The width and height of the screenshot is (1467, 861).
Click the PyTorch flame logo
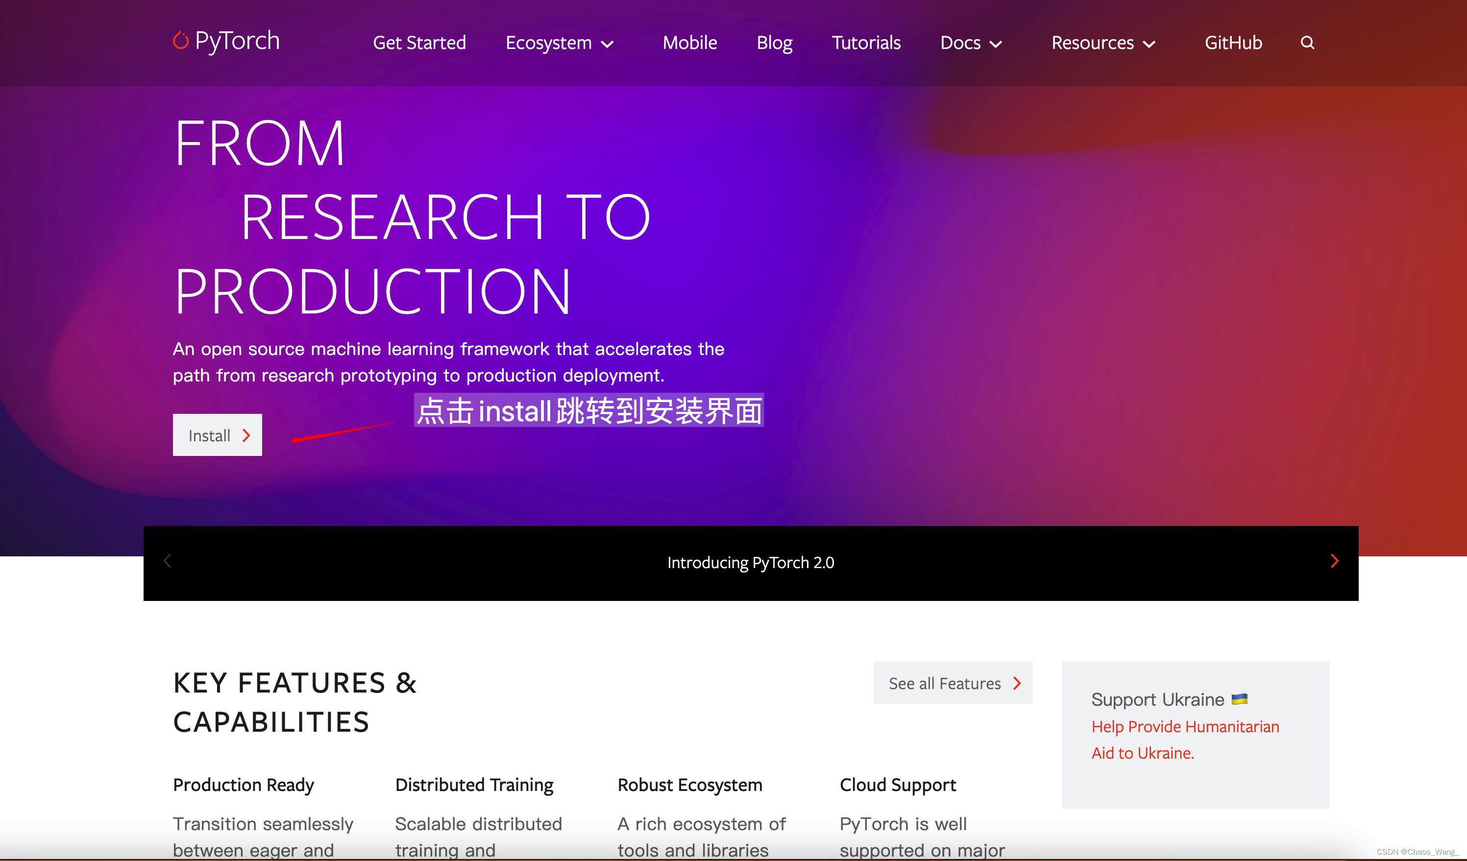click(x=180, y=41)
